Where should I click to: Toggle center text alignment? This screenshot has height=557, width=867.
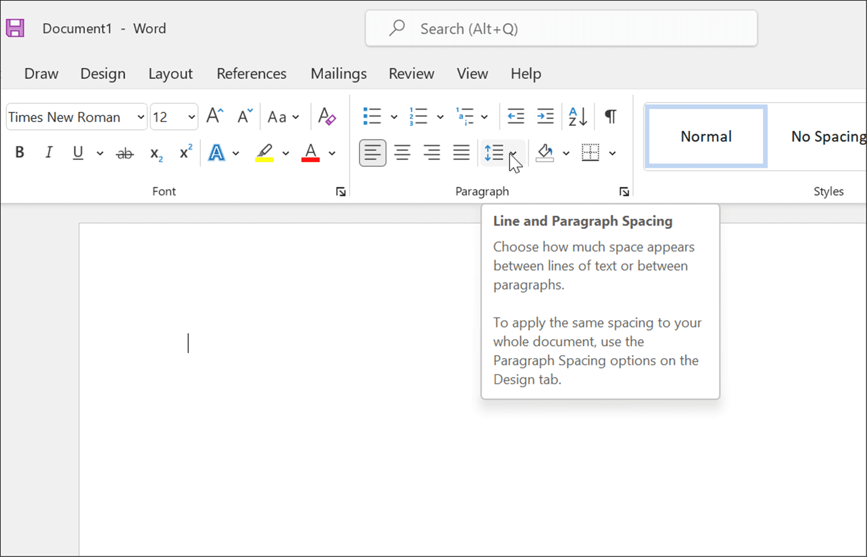pyautogui.click(x=402, y=153)
